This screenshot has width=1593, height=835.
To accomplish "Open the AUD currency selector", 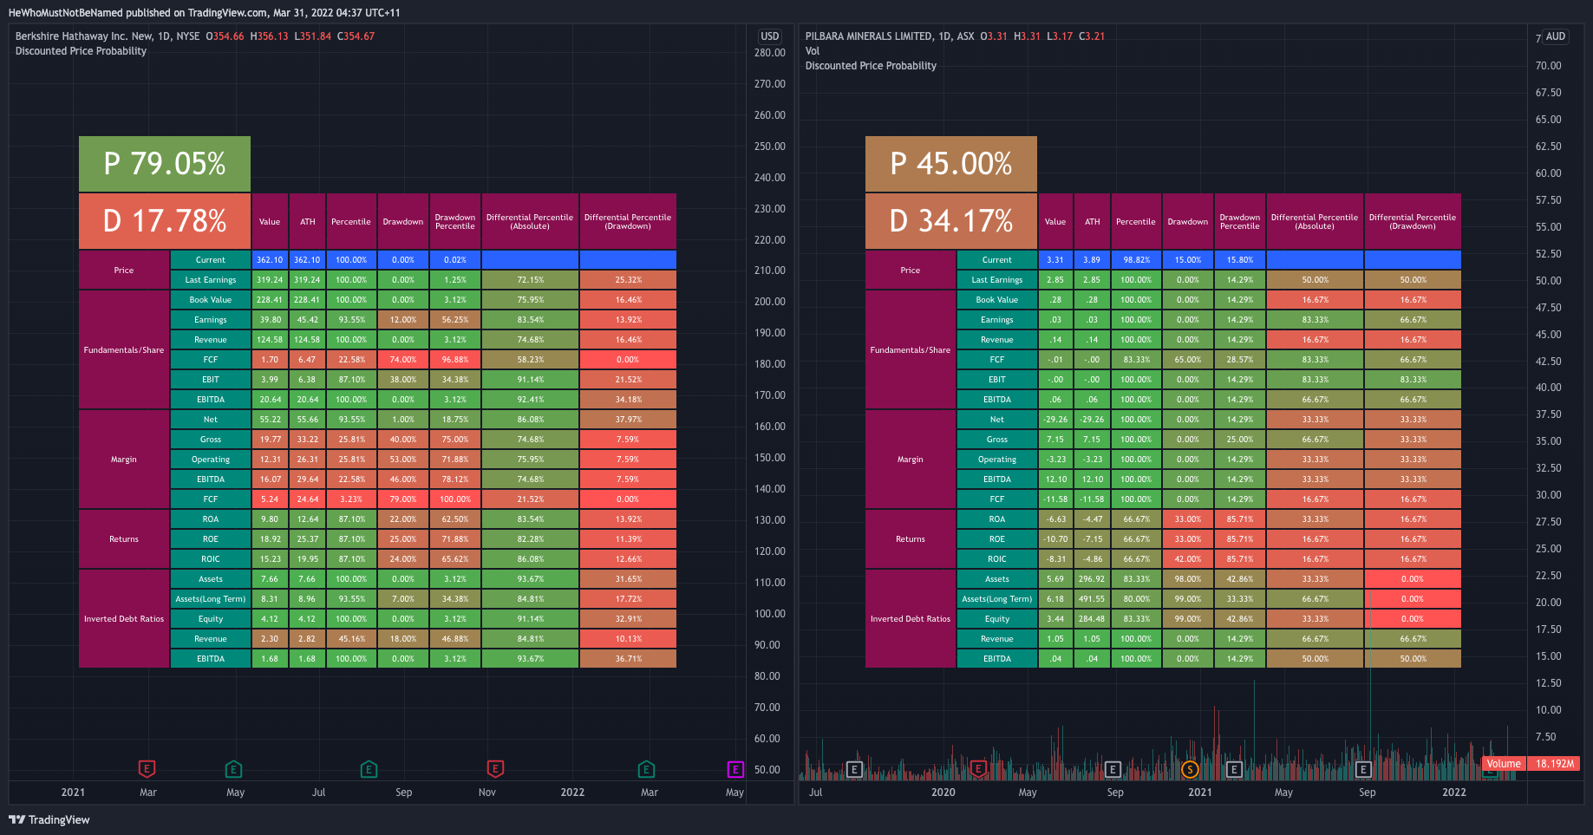I will pyautogui.click(x=1556, y=36).
